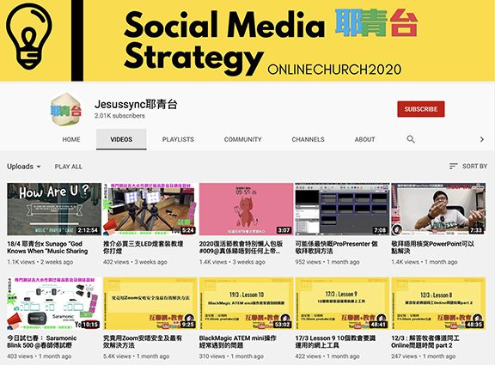Viewport: 495px width, 365px height.
Task: Click the channel search magnifier icon
Action: (x=411, y=139)
